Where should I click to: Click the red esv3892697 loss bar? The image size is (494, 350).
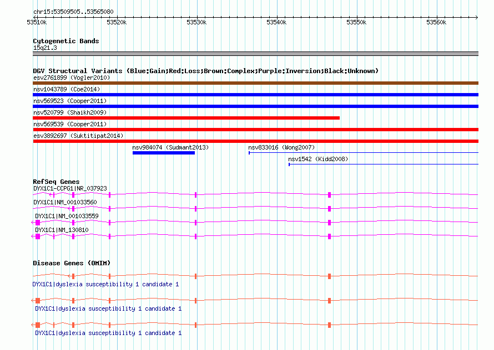coord(255,141)
